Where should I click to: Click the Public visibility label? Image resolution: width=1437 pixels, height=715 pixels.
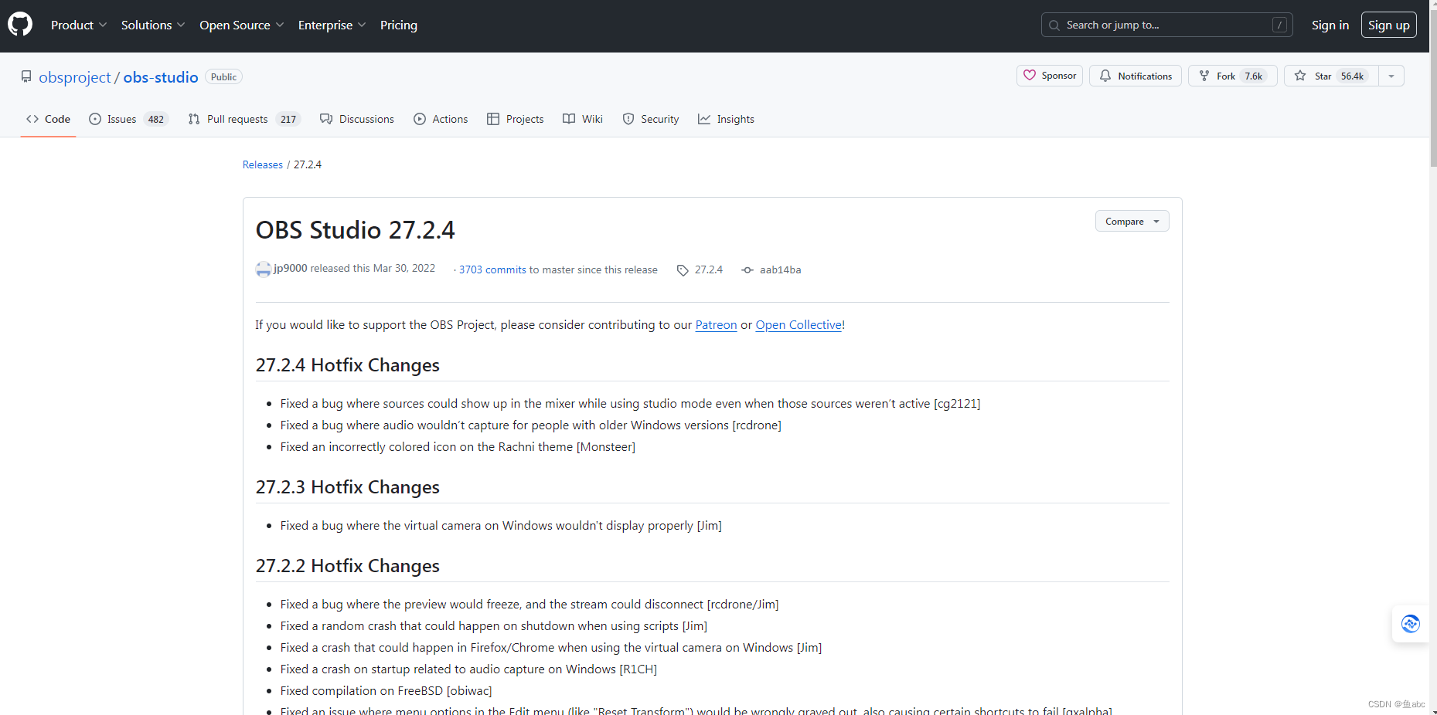[223, 77]
